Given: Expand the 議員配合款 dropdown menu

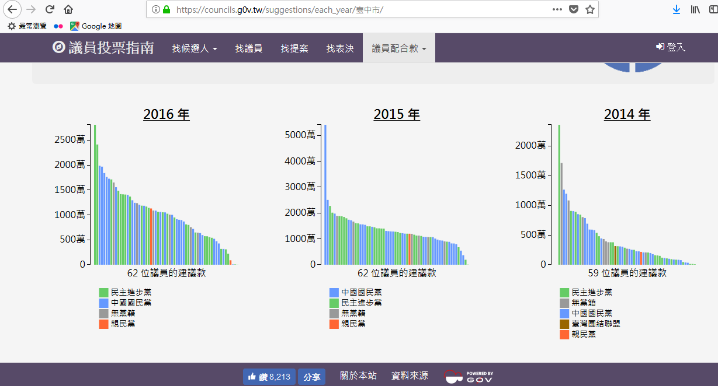Looking at the screenshot, I should click(x=399, y=48).
